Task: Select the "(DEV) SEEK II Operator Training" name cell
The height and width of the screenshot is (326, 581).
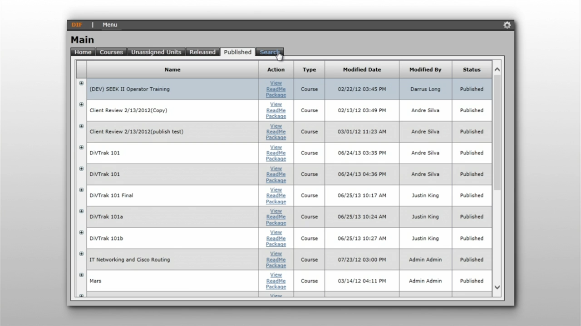Action: pos(172,89)
